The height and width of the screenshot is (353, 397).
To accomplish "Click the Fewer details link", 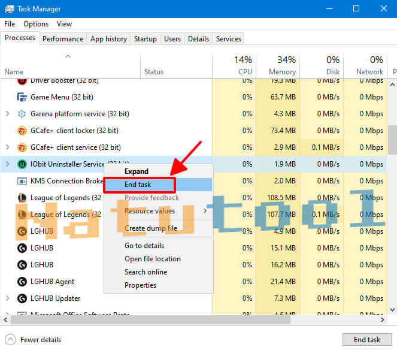I will [x=41, y=340].
